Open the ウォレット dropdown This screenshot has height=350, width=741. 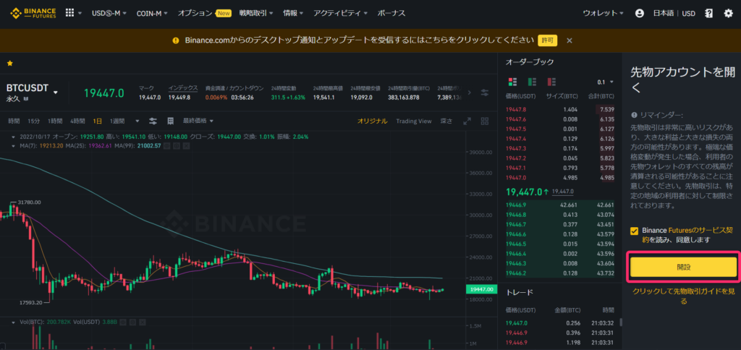603,13
